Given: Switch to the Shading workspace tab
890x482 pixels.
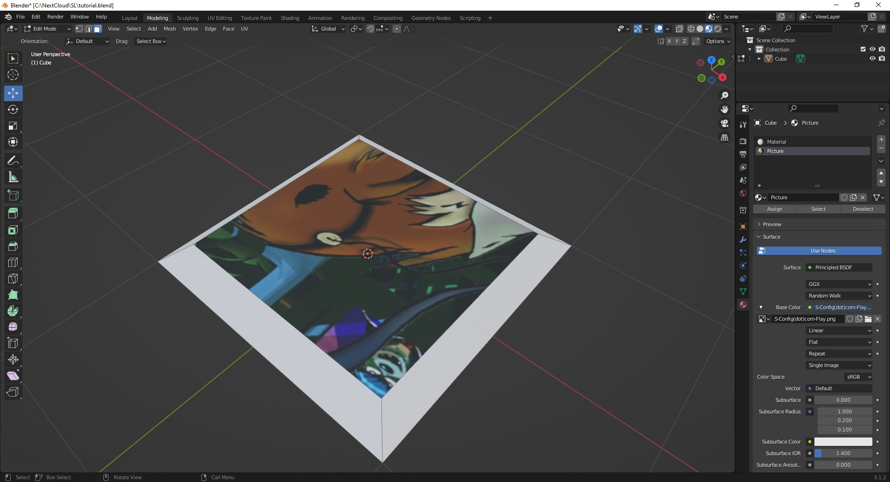Looking at the screenshot, I should (290, 18).
